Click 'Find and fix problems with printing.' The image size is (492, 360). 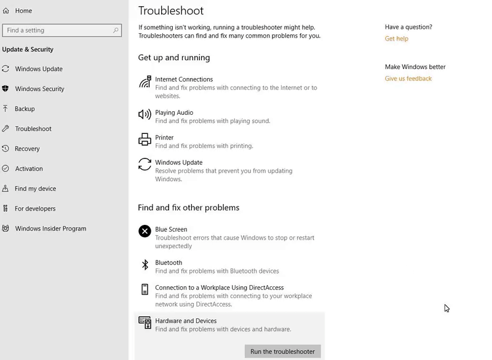204,146
